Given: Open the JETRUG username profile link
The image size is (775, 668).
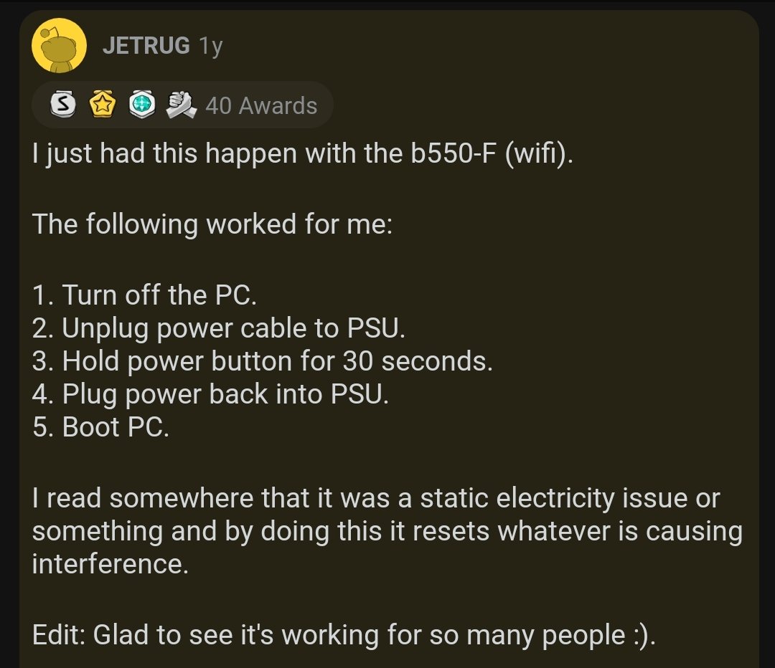Looking at the screenshot, I should [146, 45].
